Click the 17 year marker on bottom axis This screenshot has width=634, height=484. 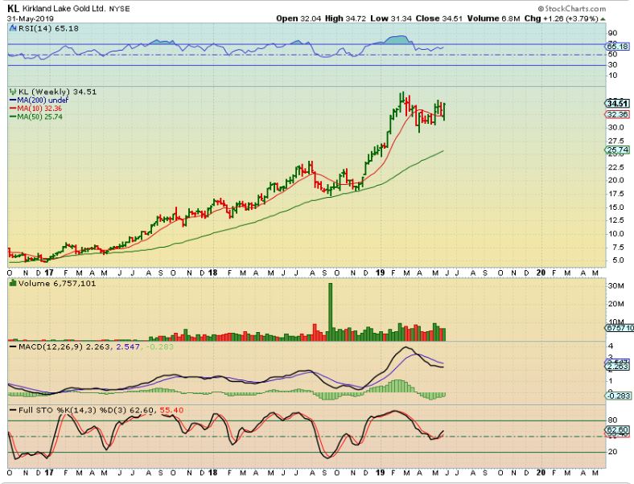pos(49,473)
